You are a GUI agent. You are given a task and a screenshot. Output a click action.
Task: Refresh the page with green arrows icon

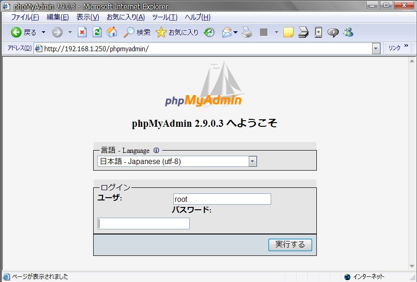pos(97,33)
